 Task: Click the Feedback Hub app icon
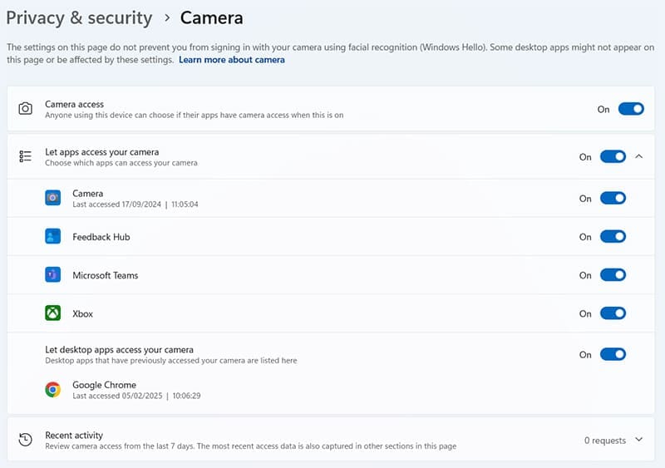pyautogui.click(x=52, y=237)
